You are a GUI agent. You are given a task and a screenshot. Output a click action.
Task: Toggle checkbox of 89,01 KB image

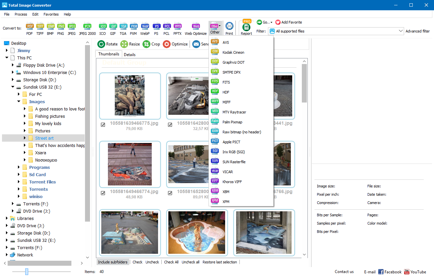170,193
